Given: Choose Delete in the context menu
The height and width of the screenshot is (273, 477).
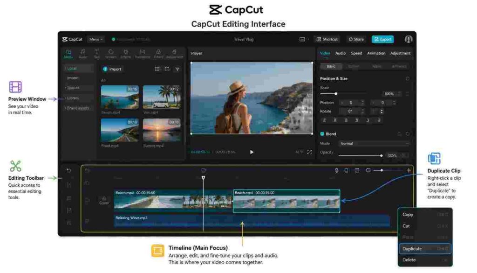Looking at the screenshot, I should pyautogui.click(x=425, y=260).
